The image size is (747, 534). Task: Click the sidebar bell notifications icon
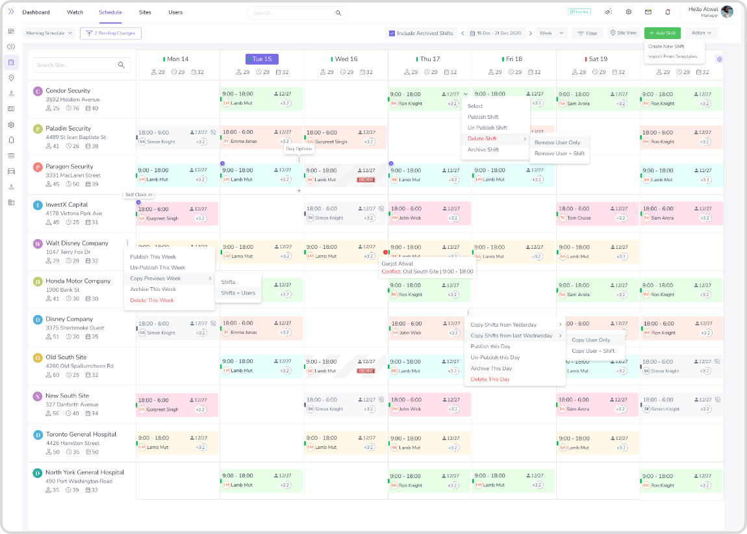pos(11,140)
